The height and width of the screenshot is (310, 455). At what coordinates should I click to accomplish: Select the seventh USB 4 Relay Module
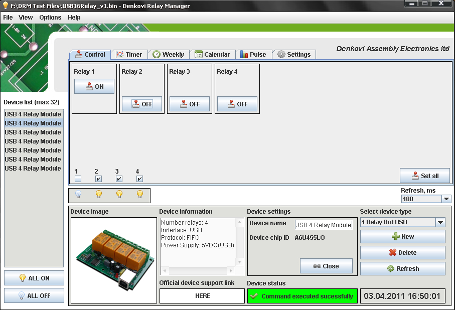[x=34, y=168]
